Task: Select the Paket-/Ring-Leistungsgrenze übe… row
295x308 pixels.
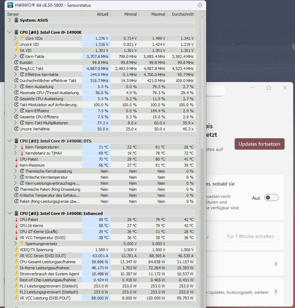Action: click(104, 201)
